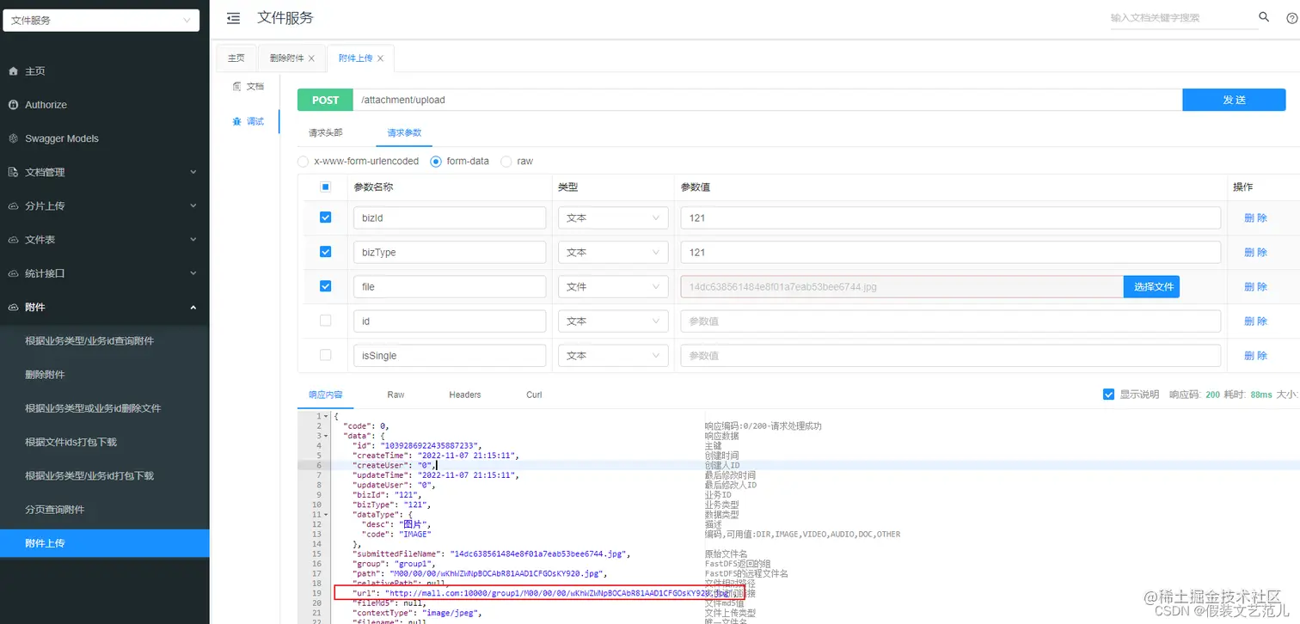1300x624 pixels.
Task: Switch to the 响应内容 tab
Action: pos(326,395)
